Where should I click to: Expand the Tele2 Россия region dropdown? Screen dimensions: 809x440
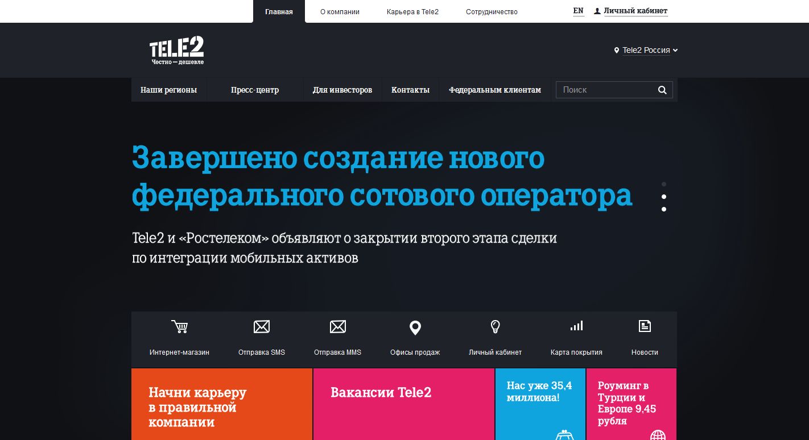pos(675,51)
